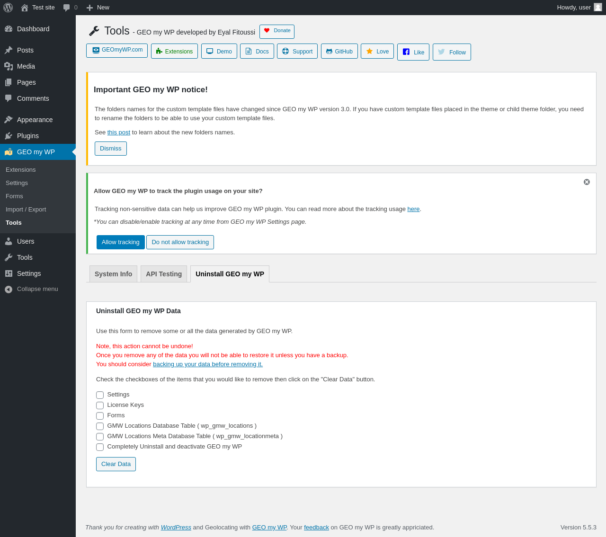Select the Uninstall GEO my WP tab
The image size is (606, 537).
pos(230,274)
